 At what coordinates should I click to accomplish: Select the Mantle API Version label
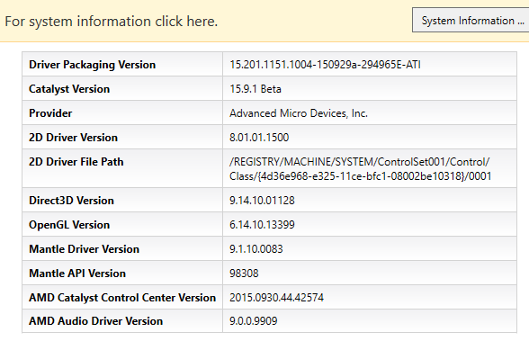[x=77, y=274]
